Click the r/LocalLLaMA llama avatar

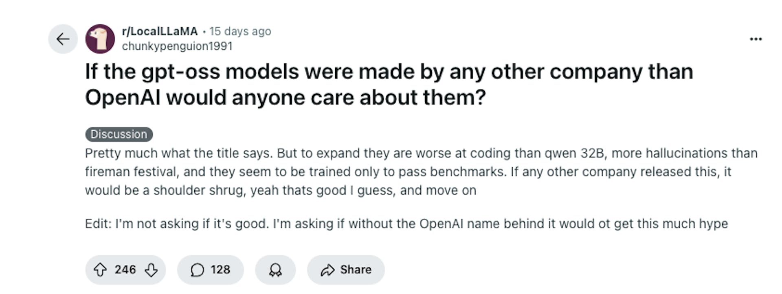(100, 39)
